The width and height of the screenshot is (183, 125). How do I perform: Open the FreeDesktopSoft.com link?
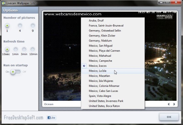[24, 118]
